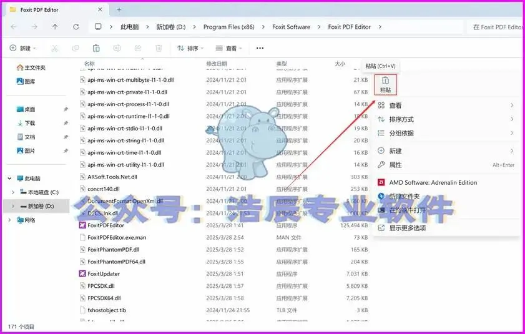Choose 显示更多选项 in context menu
The image size is (525, 334).
[446, 228]
